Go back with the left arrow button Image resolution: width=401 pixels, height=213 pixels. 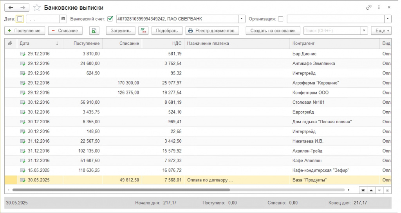(x=11, y=8)
